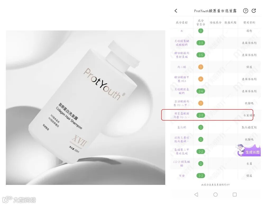Tap Android recent apps square icon

[x=235, y=194]
